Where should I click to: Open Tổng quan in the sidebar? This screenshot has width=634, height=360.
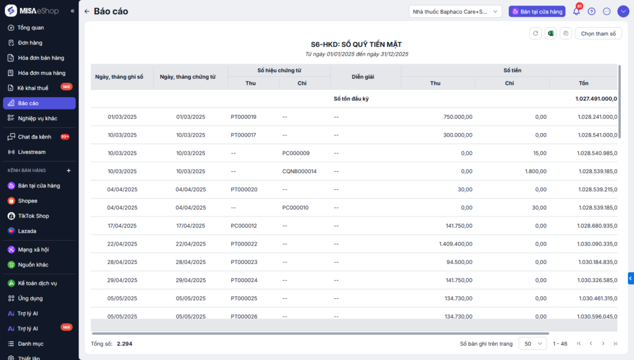tap(31, 28)
